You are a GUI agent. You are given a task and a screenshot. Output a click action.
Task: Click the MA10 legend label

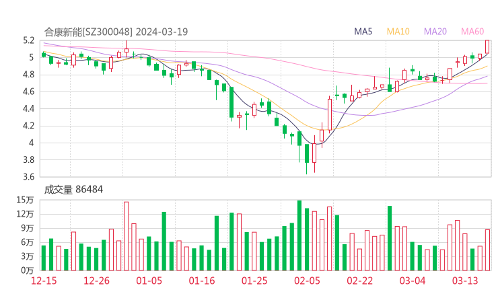tap(398, 32)
